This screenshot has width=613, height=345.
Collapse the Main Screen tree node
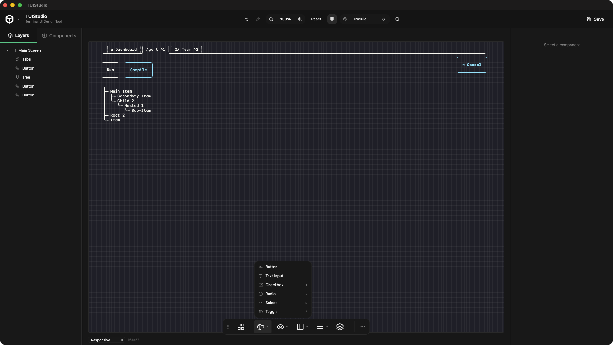pyautogui.click(x=8, y=50)
